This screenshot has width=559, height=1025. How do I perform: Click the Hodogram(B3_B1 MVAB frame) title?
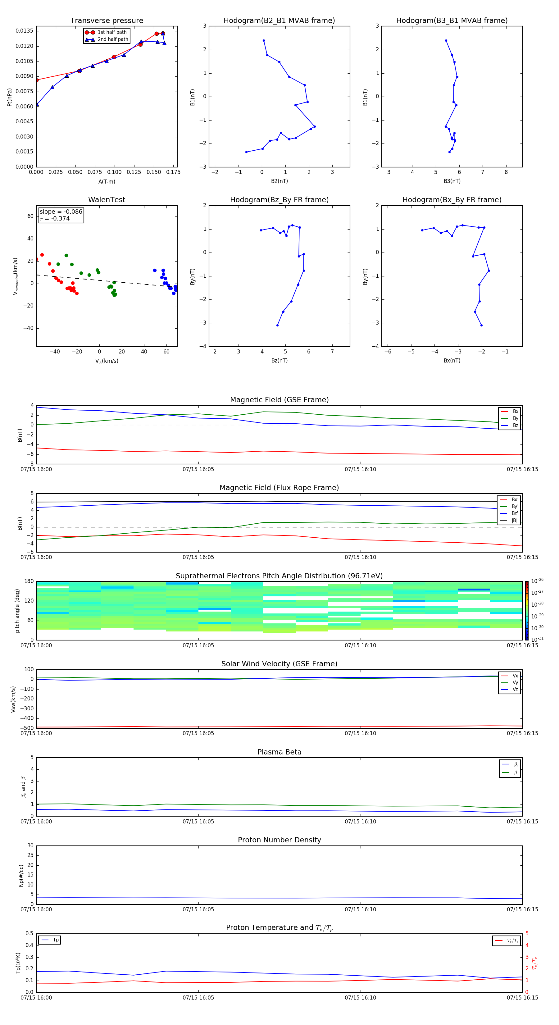tap(452, 21)
